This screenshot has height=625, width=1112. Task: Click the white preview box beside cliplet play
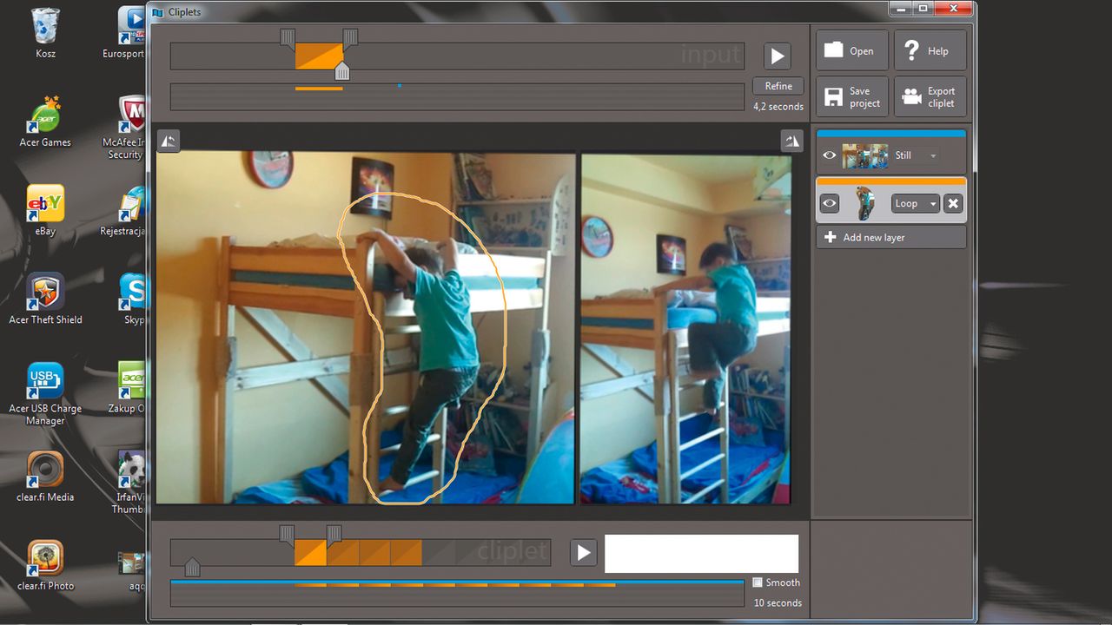pos(701,553)
